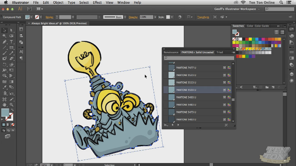
Task: Open the PANTONE library panel menu
Action: (x=234, y=52)
